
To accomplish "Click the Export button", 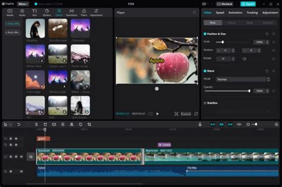I will click(248, 4).
